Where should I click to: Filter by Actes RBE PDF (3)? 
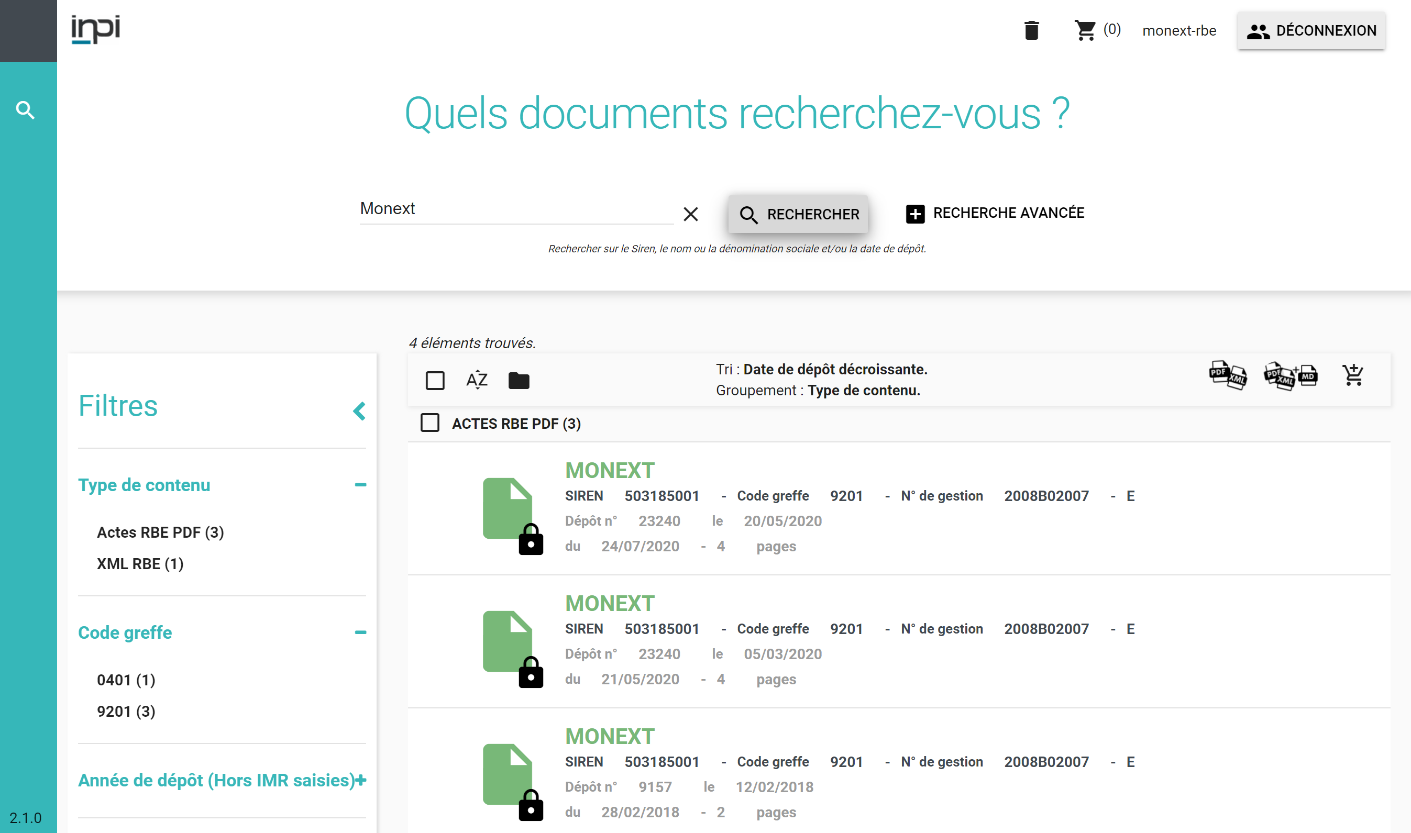point(160,532)
